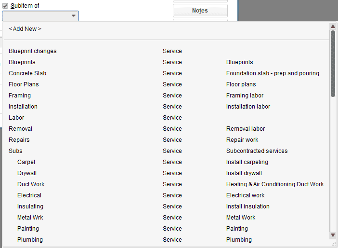Viewport: 338px width, 248px height.
Task: Click the scrollbar up arrow
Action: point(333,26)
